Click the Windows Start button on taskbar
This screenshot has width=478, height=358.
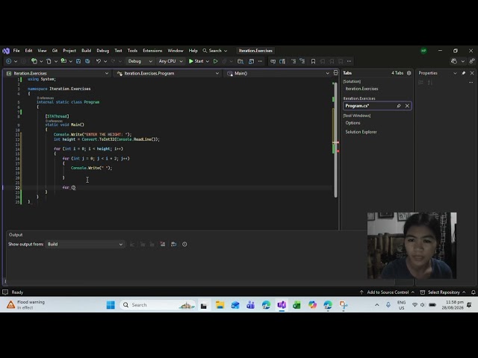click(111, 305)
